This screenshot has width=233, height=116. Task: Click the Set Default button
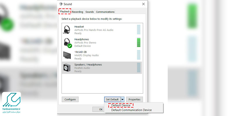(x=112, y=99)
